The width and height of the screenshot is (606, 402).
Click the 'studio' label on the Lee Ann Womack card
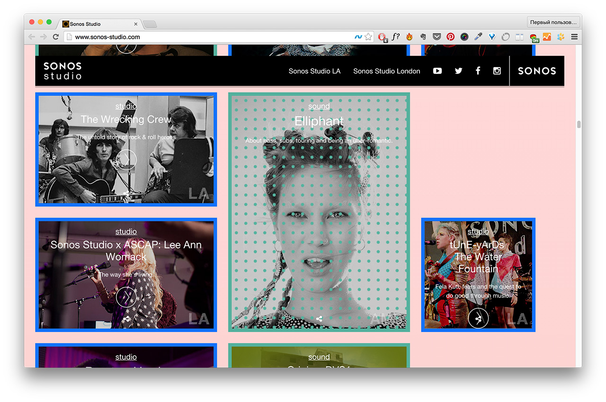point(126,232)
